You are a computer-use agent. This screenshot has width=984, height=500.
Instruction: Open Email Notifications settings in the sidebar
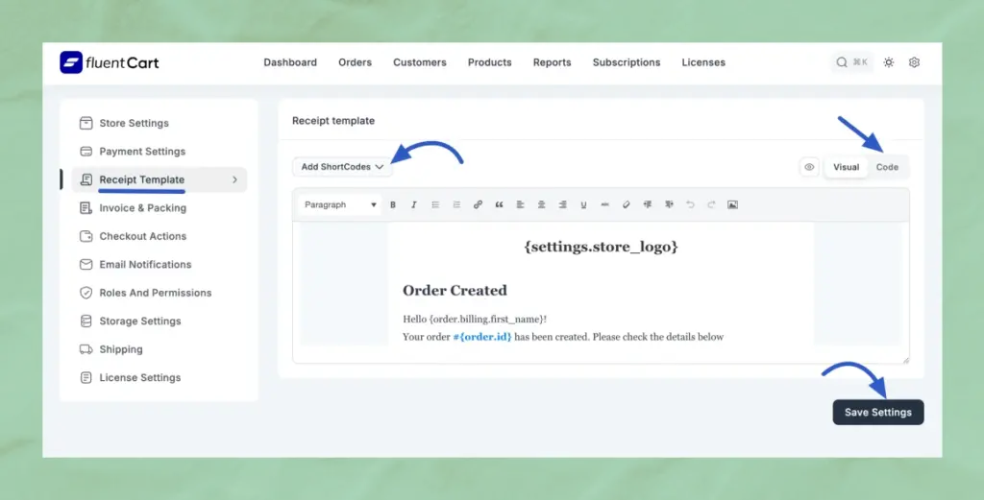click(x=145, y=265)
